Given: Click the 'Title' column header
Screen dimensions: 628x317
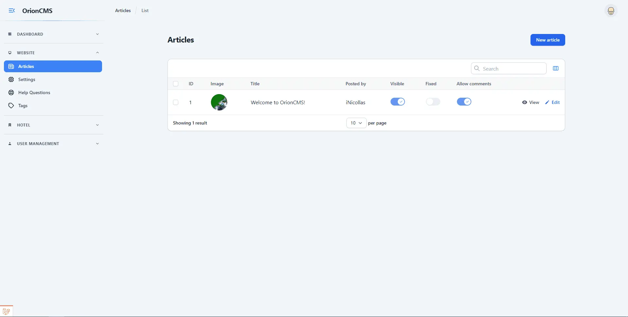Looking at the screenshot, I should [255, 84].
